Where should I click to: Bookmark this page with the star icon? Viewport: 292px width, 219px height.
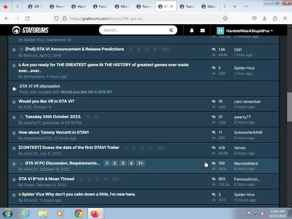point(225,19)
